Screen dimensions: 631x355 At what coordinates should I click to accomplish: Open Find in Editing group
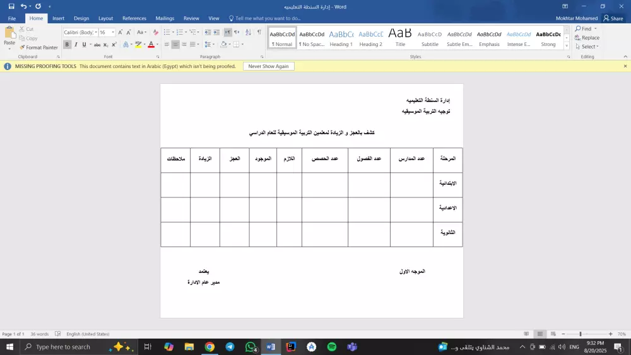click(x=584, y=29)
